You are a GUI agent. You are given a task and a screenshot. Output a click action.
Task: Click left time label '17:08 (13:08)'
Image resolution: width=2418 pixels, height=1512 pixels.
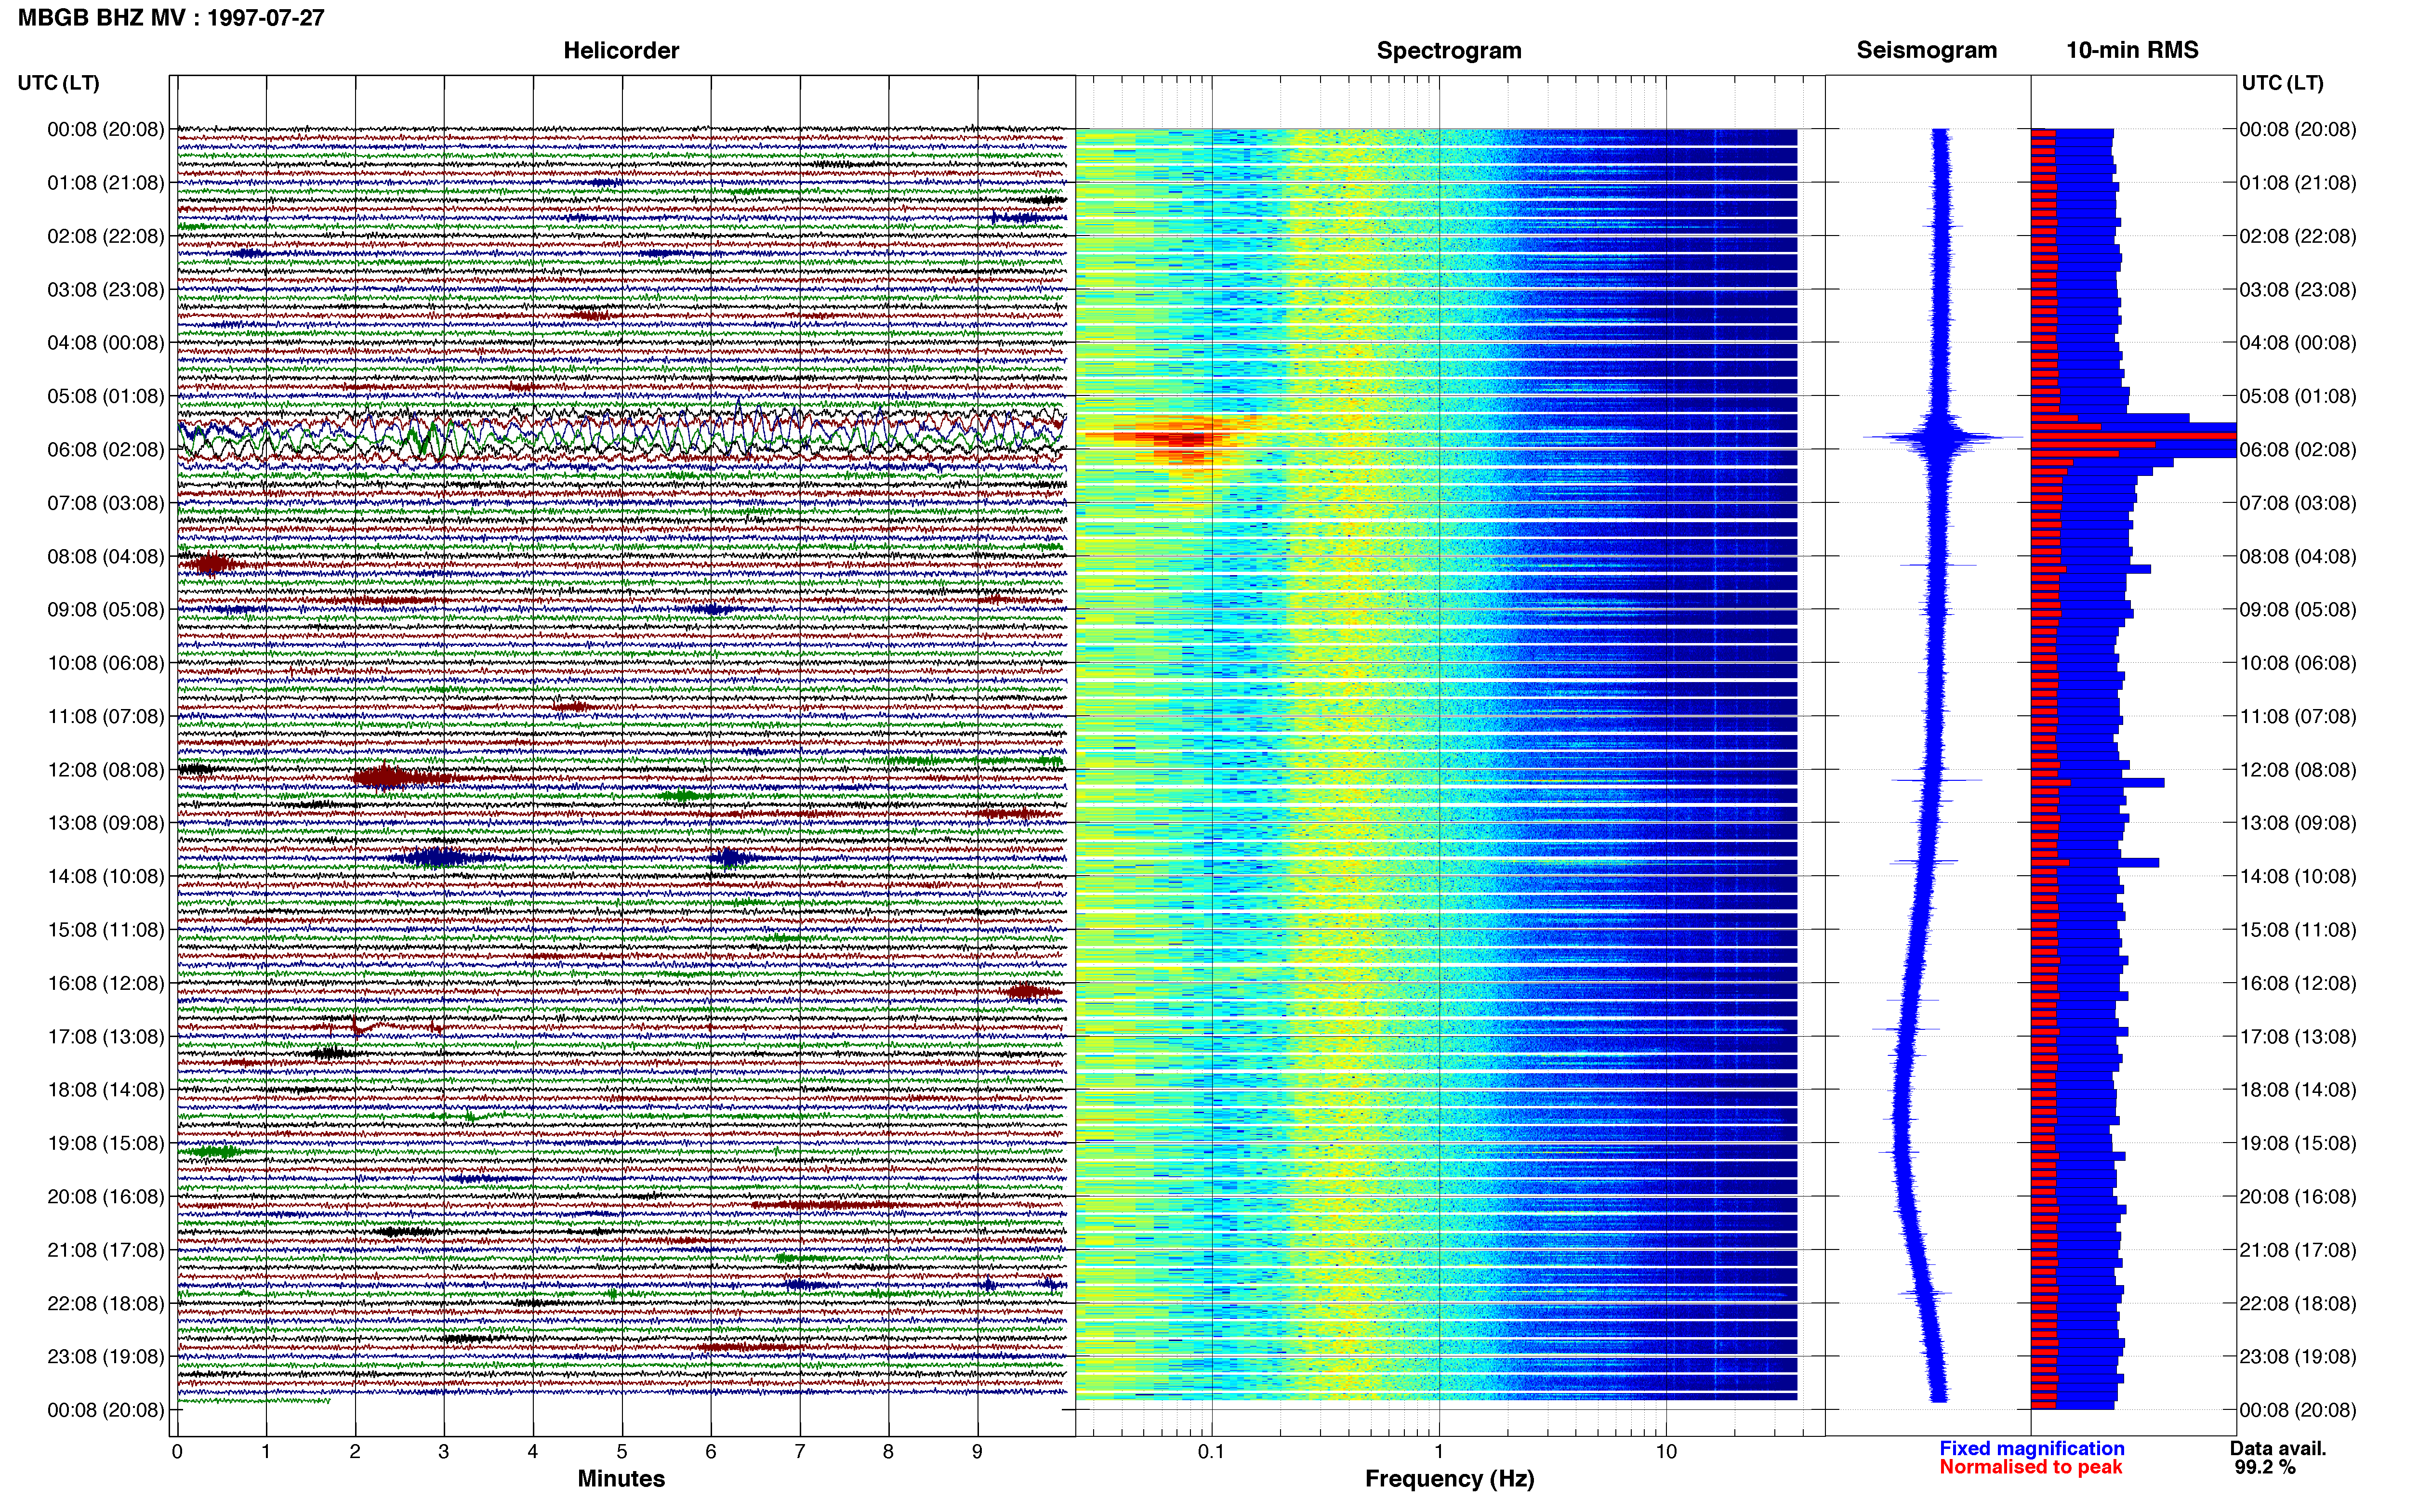click(106, 1037)
